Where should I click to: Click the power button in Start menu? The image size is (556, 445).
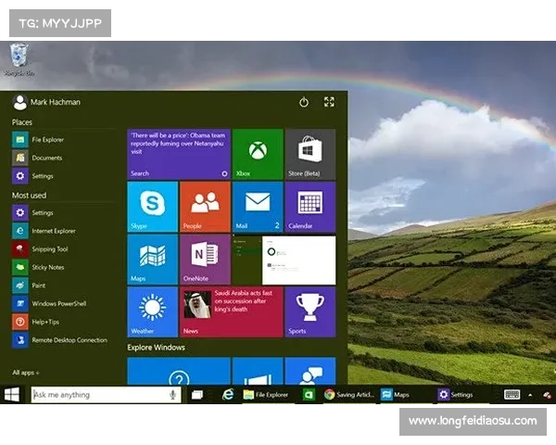pos(304,102)
